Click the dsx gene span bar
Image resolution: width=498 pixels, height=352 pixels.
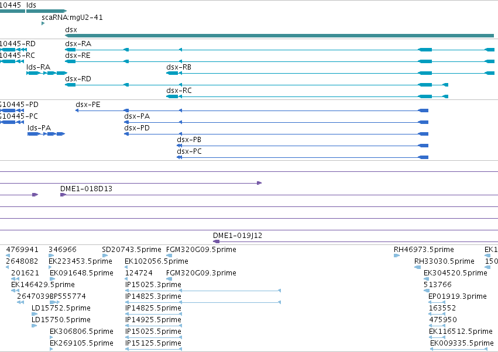[280, 36]
